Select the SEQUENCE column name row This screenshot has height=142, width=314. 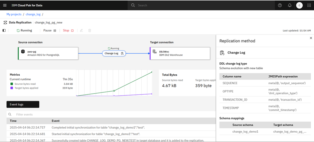(x=265, y=83)
